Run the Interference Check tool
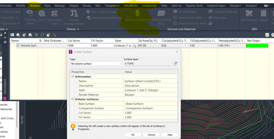Screen dimensions: 274x139 click(54, 17)
